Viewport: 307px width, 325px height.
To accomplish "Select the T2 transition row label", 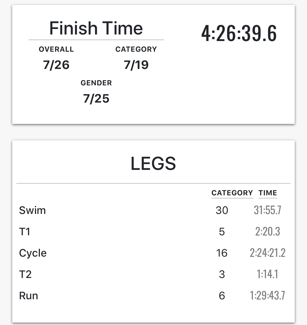I will [x=25, y=274].
